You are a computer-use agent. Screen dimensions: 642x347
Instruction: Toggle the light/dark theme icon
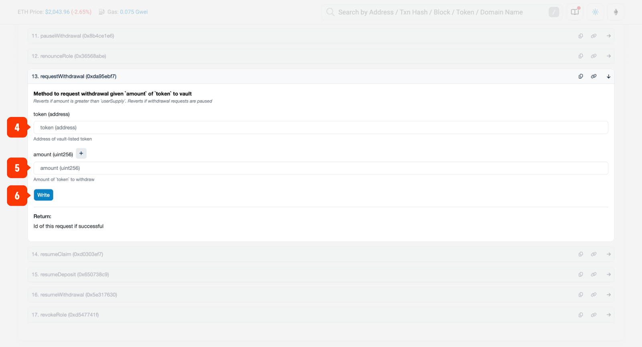click(x=595, y=12)
